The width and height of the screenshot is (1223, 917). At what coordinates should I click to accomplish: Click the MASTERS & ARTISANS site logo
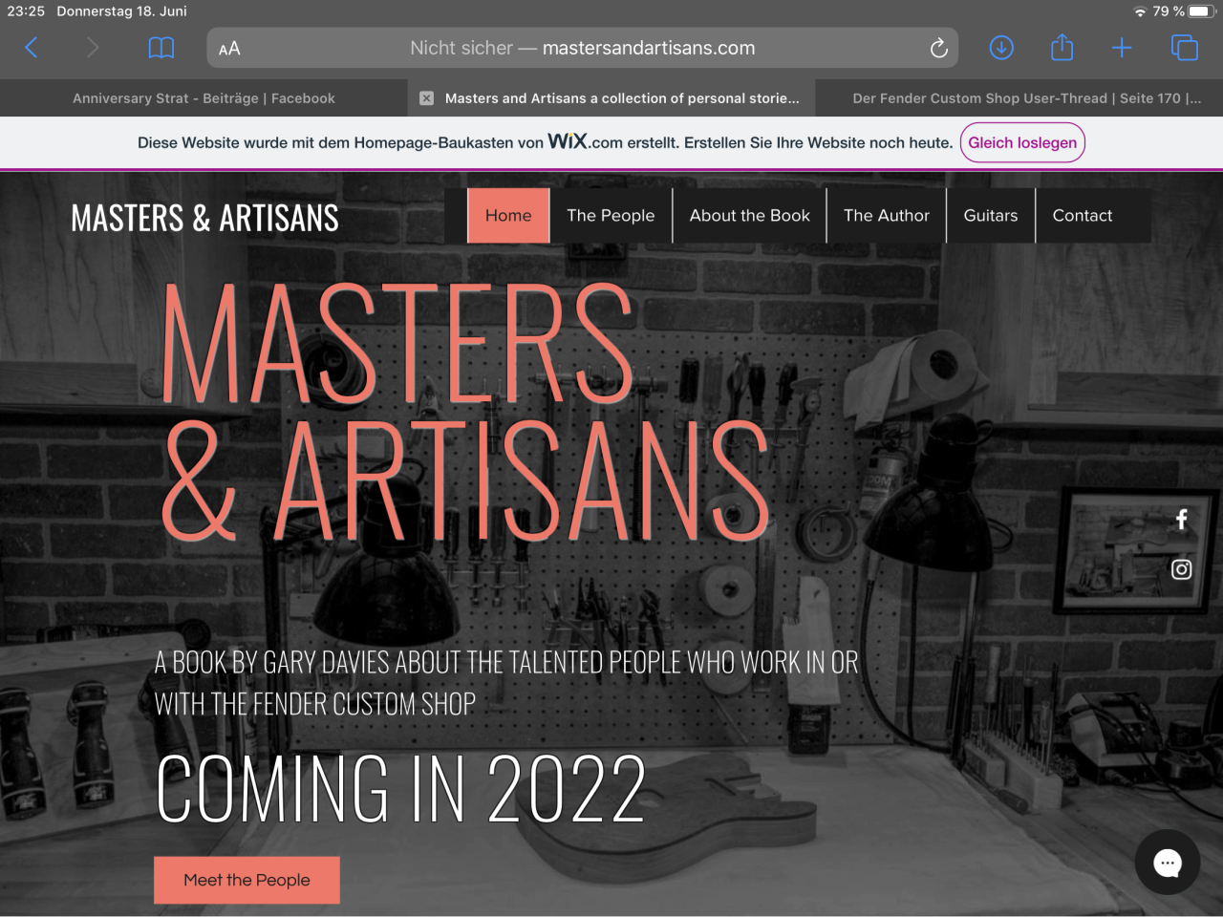[x=204, y=218]
